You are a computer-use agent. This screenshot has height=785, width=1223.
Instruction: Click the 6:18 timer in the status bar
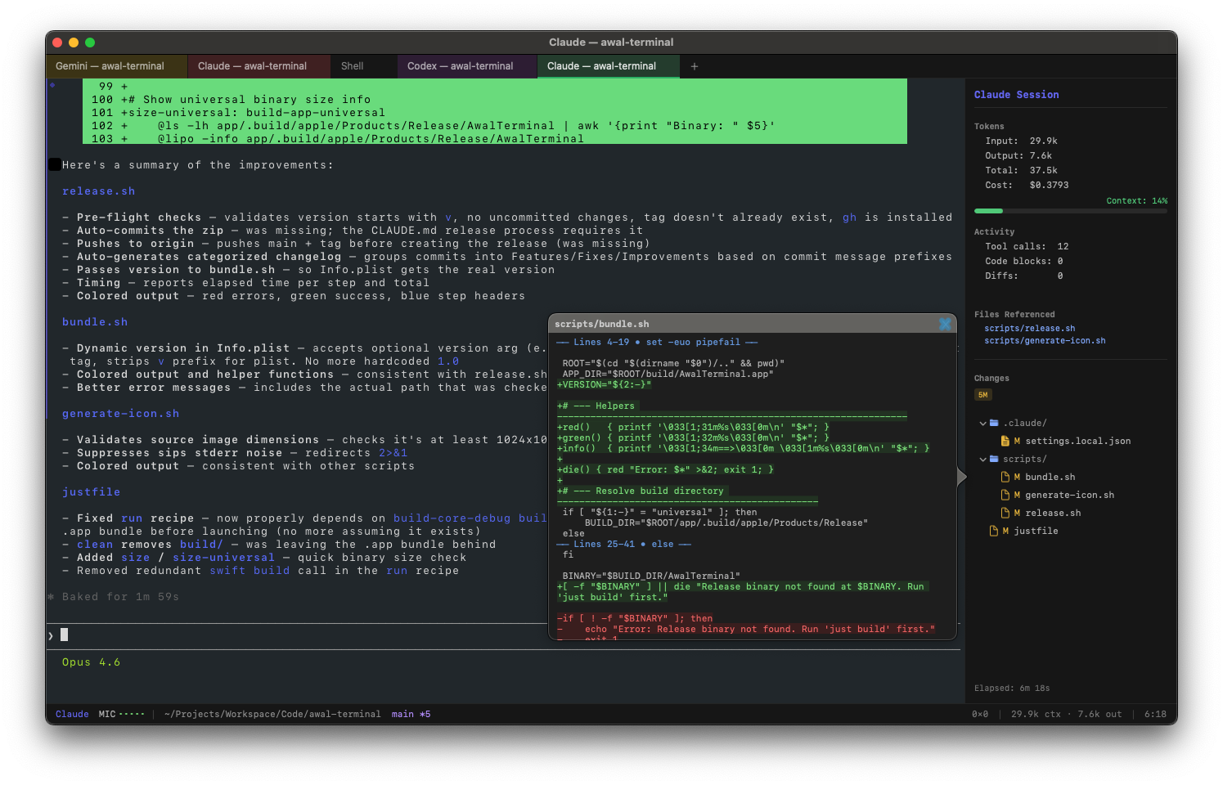(x=1155, y=714)
